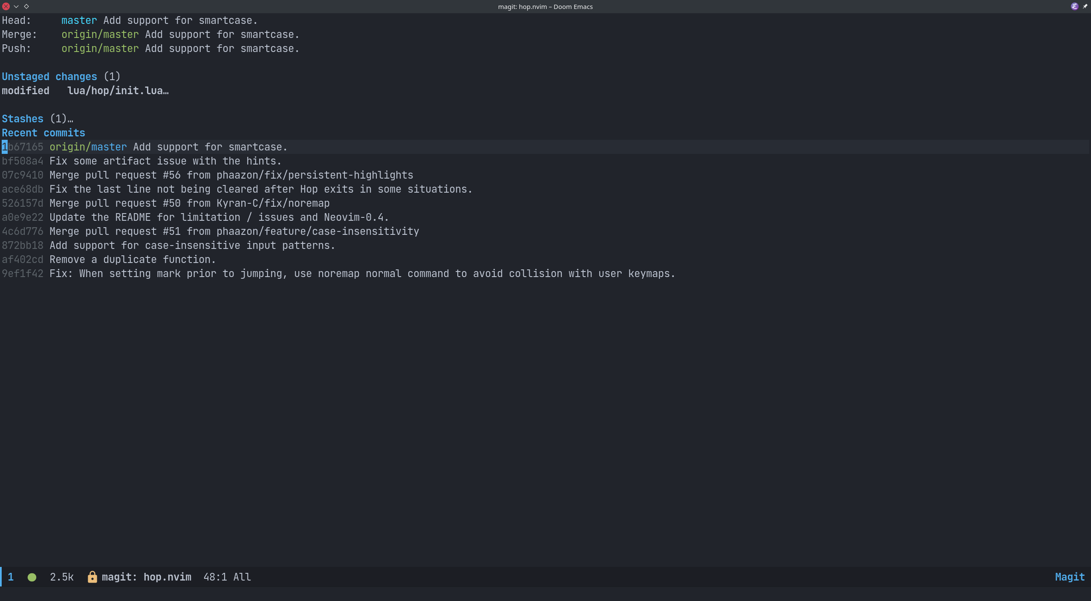Click master branch name on the Head line
The width and height of the screenshot is (1091, 601).
(x=79, y=20)
